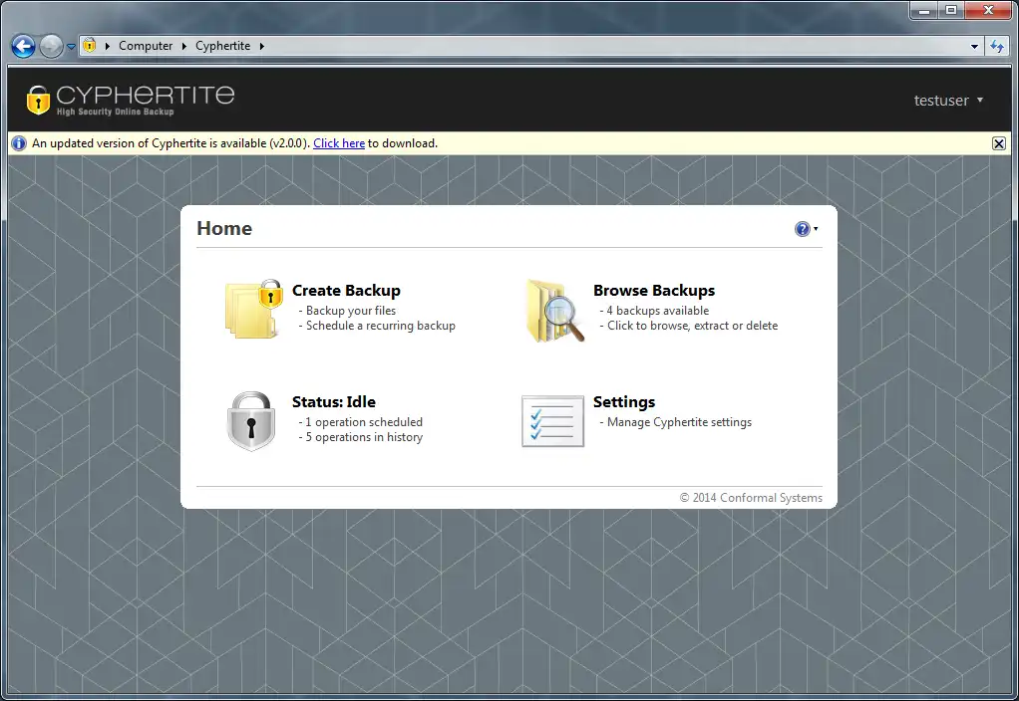Expand the arrow after Cyphertite breadcrumb
This screenshot has height=701, width=1019.
coord(262,46)
